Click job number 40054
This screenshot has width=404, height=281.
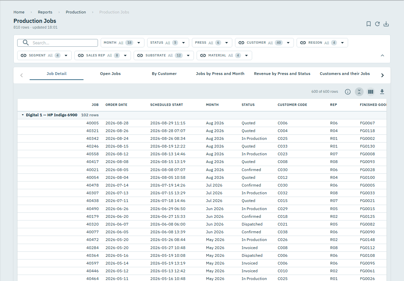click(x=93, y=177)
